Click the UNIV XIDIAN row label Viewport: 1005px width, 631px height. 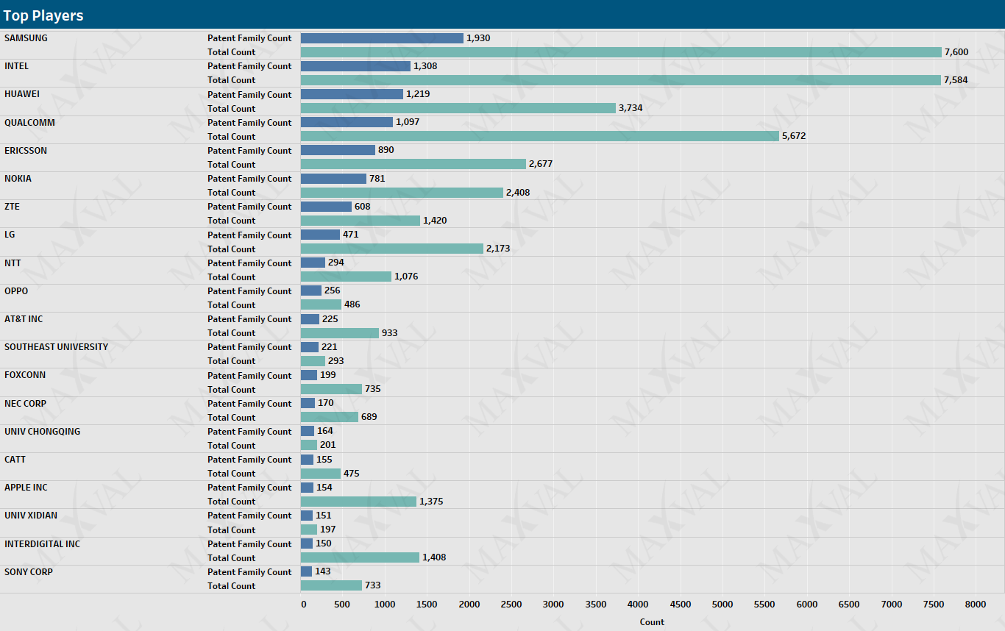point(31,516)
